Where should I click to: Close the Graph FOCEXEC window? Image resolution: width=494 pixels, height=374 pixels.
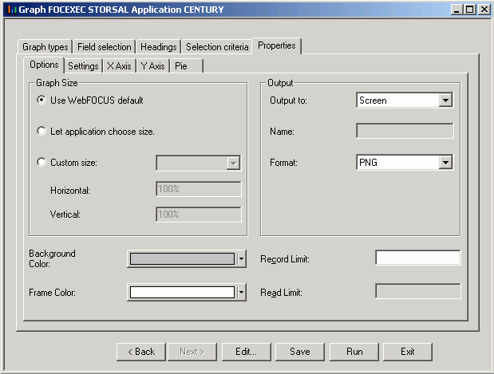(x=484, y=10)
